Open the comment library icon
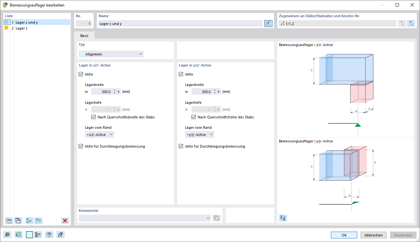 217,218
